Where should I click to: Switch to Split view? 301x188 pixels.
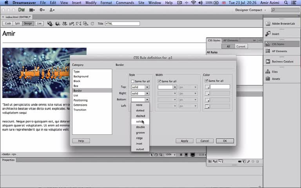click(18, 23)
